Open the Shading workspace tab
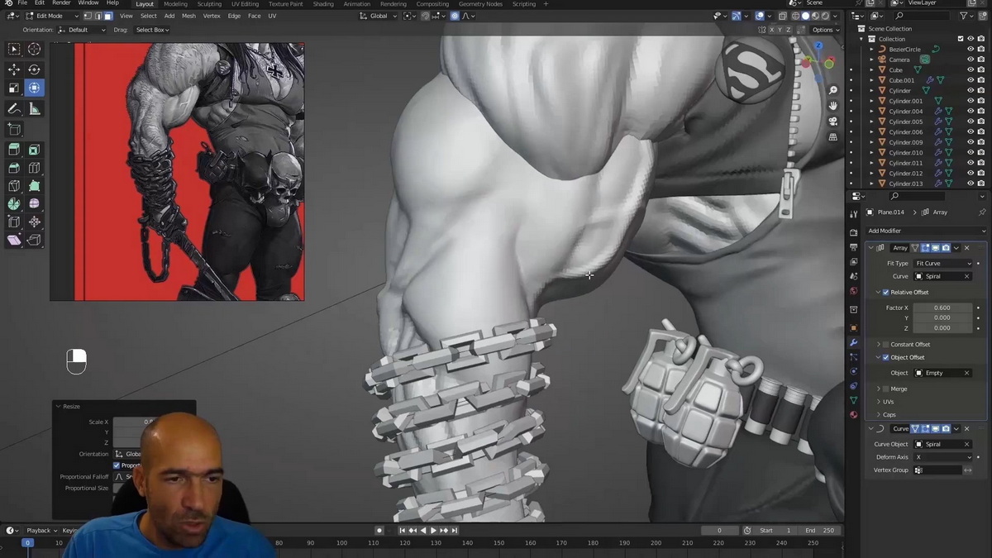The width and height of the screenshot is (992, 558). pos(323,3)
